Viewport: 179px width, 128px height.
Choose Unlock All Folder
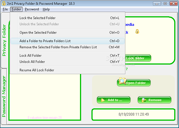pyautogui.click(x=67, y=62)
